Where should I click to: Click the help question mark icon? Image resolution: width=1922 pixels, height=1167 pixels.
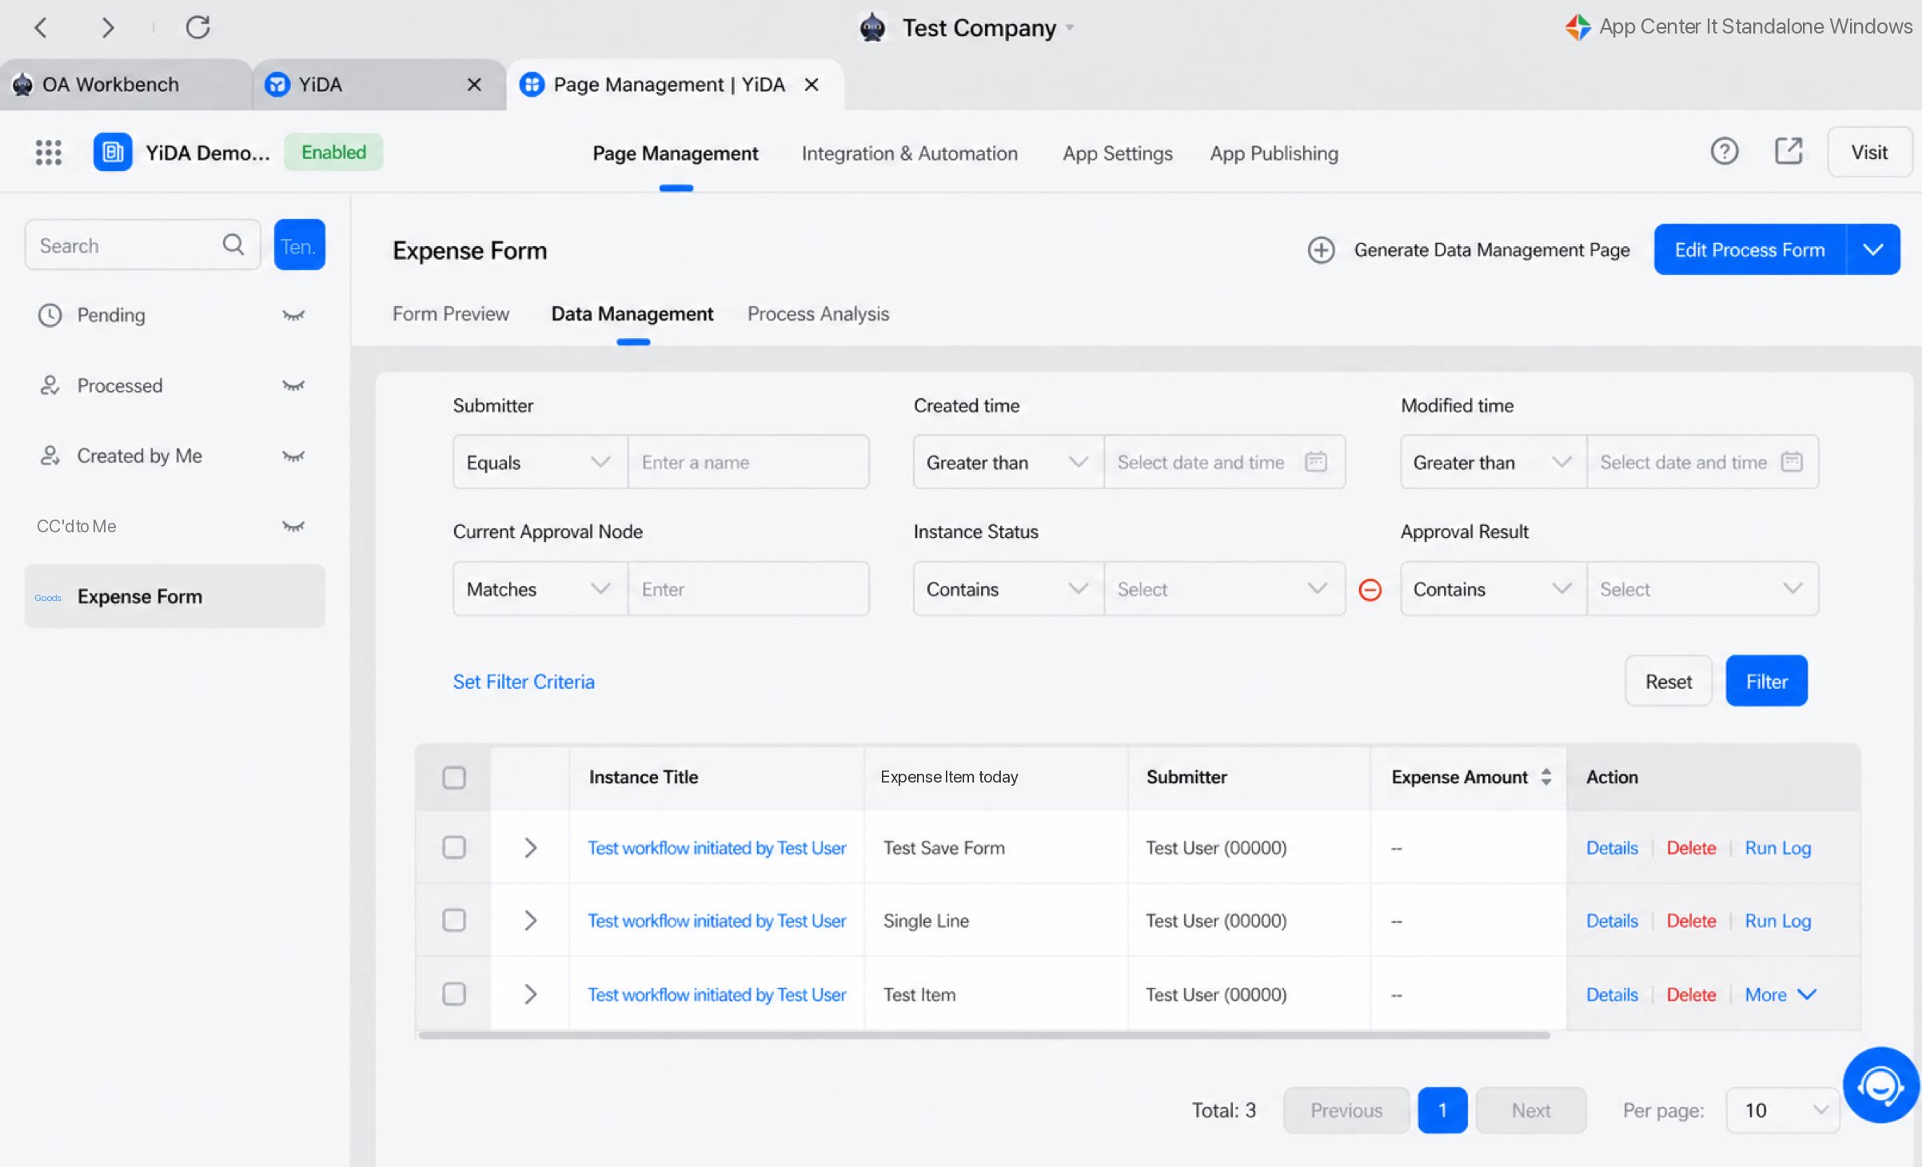pyautogui.click(x=1725, y=151)
